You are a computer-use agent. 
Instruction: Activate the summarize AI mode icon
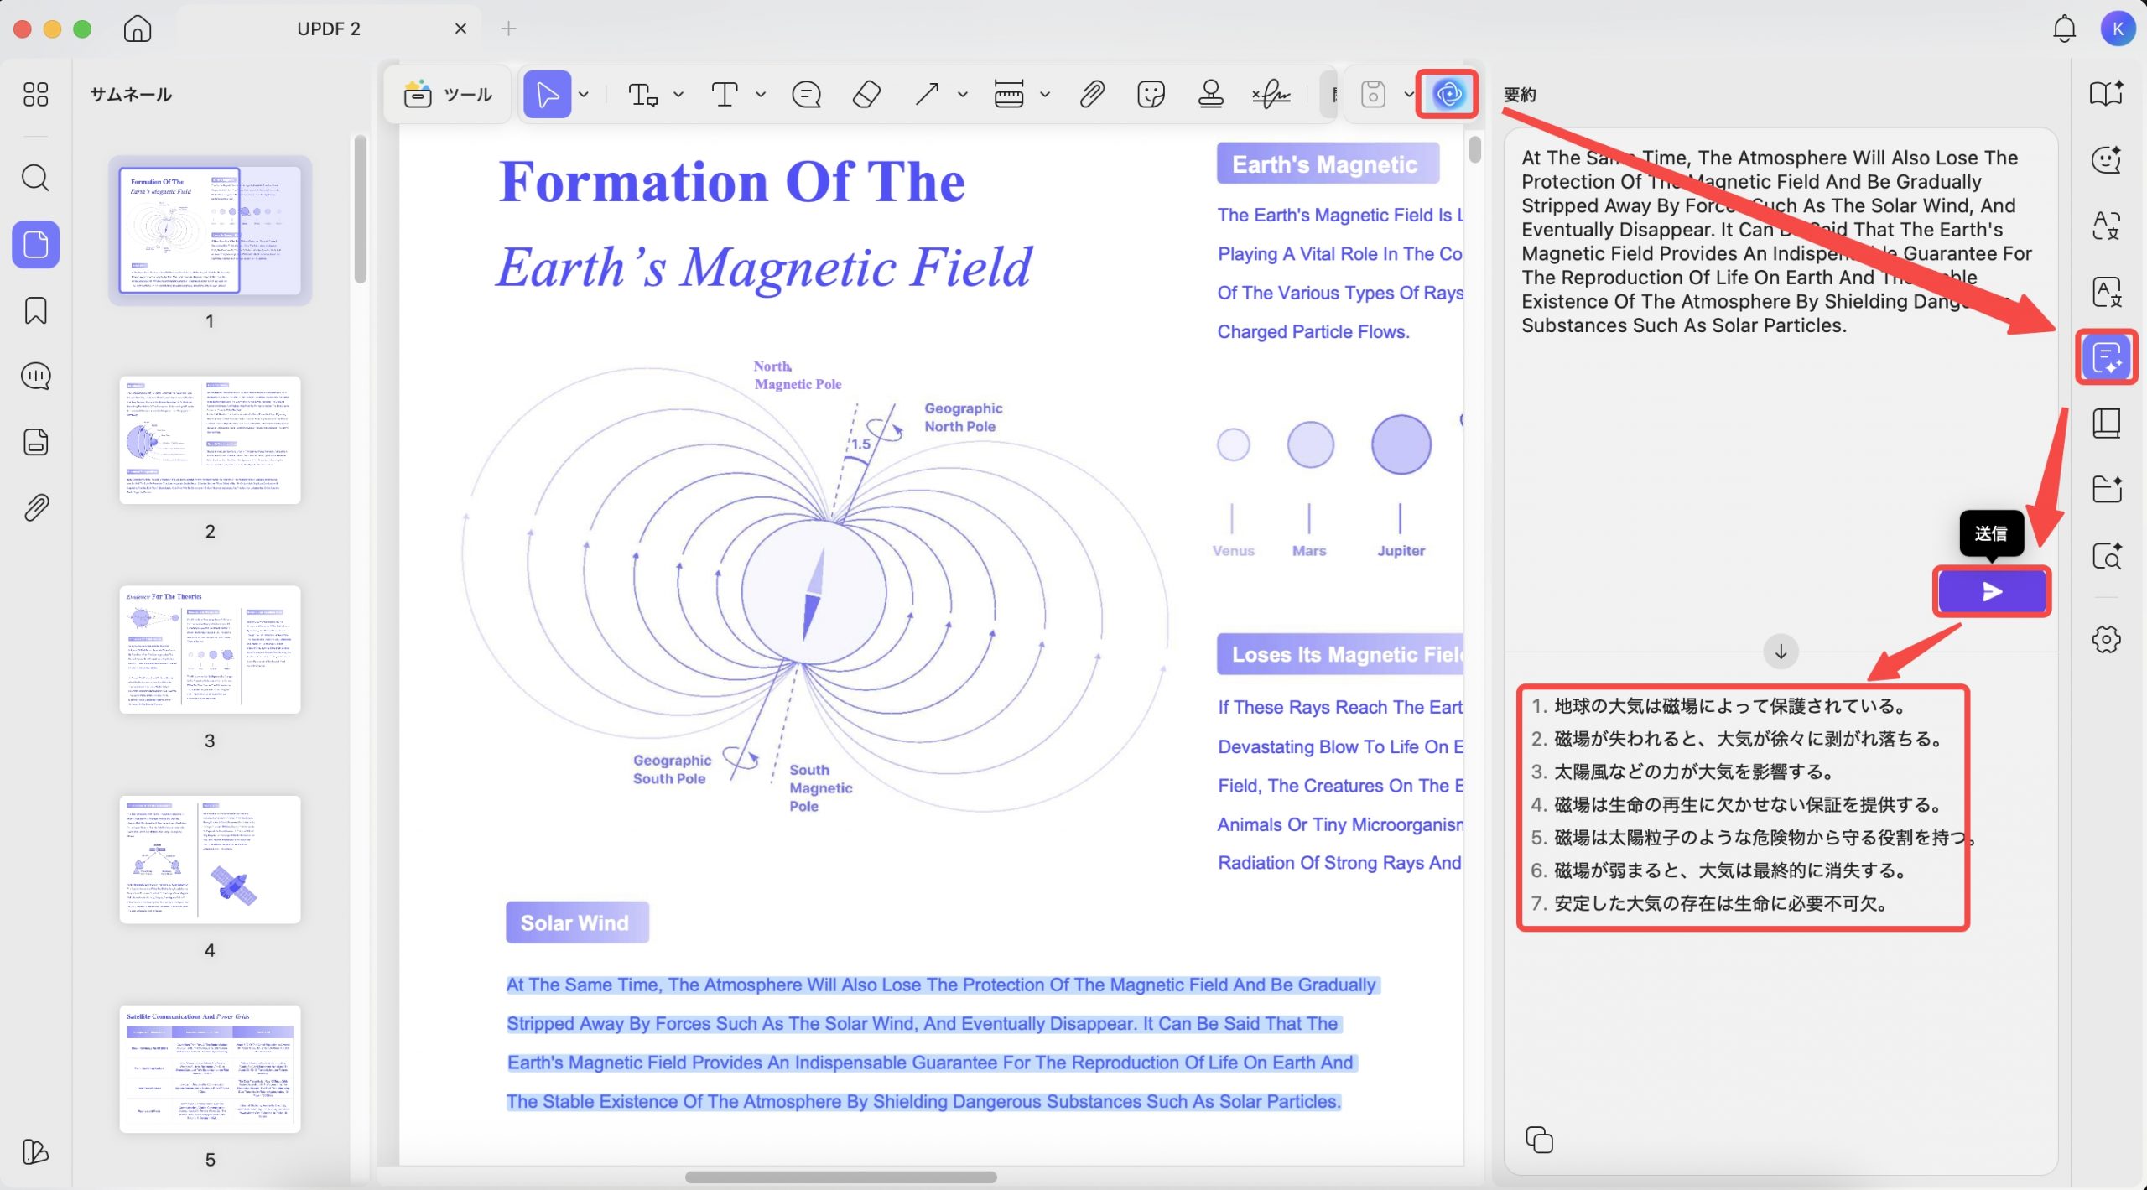pos(2106,358)
